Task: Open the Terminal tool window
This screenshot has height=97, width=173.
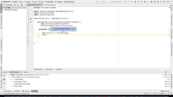Action: coord(26,91)
